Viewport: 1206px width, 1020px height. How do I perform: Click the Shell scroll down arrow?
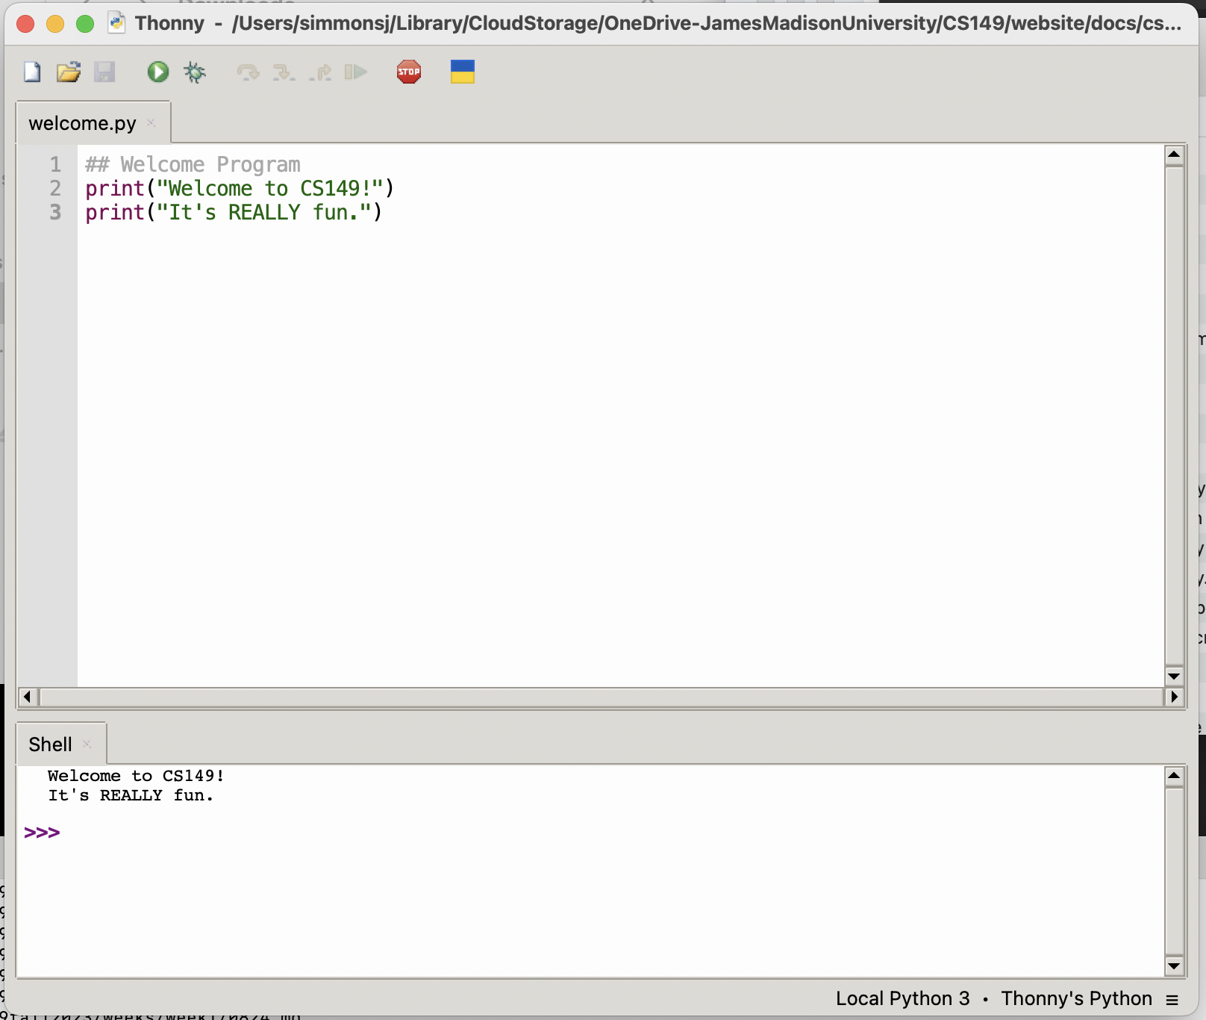point(1174,966)
